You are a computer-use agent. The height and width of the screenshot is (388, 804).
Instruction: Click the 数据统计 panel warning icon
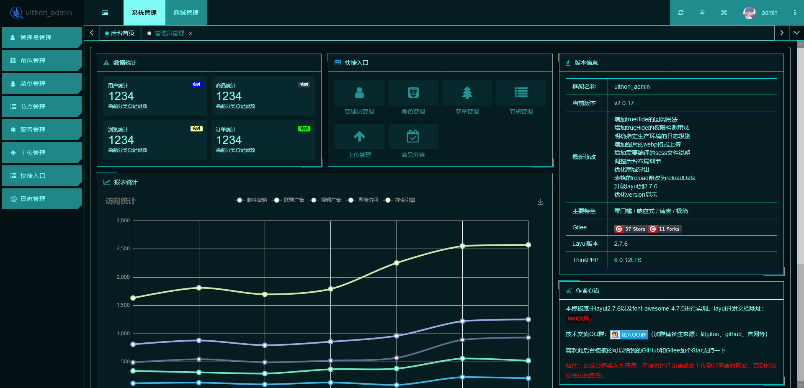click(106, 63)
